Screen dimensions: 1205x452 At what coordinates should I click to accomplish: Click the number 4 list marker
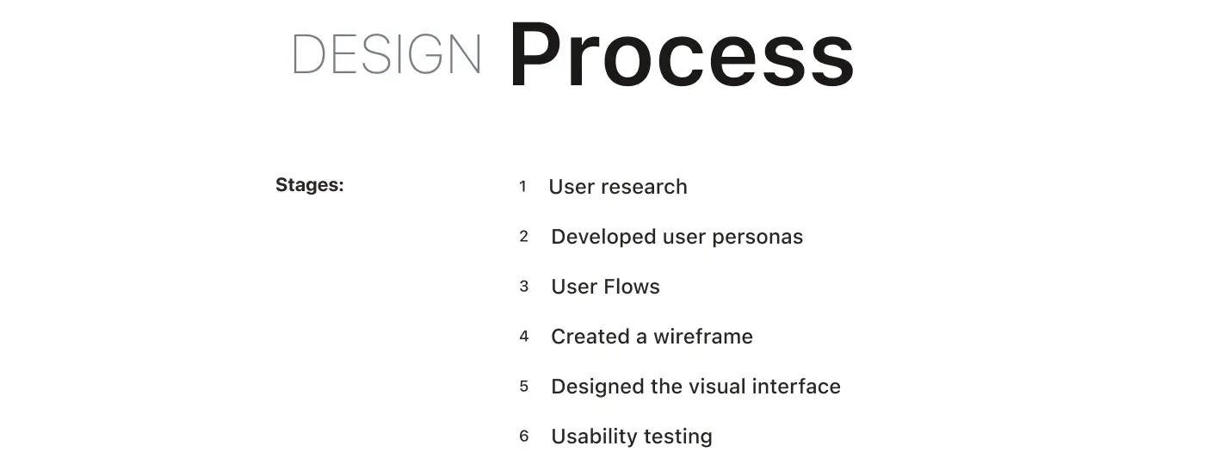(523, 336)
